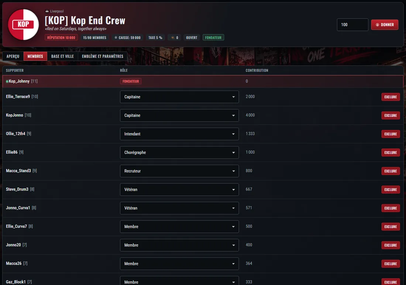The width and height of the screenshot is (406, 285).
Task: Click the KOP club emblem
Action: click(x=24, y=25)
